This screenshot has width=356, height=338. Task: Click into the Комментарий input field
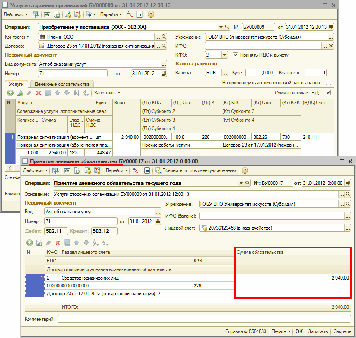click(204, 319)
